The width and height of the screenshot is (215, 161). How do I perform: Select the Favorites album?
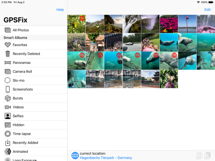(x=34, y=45)
